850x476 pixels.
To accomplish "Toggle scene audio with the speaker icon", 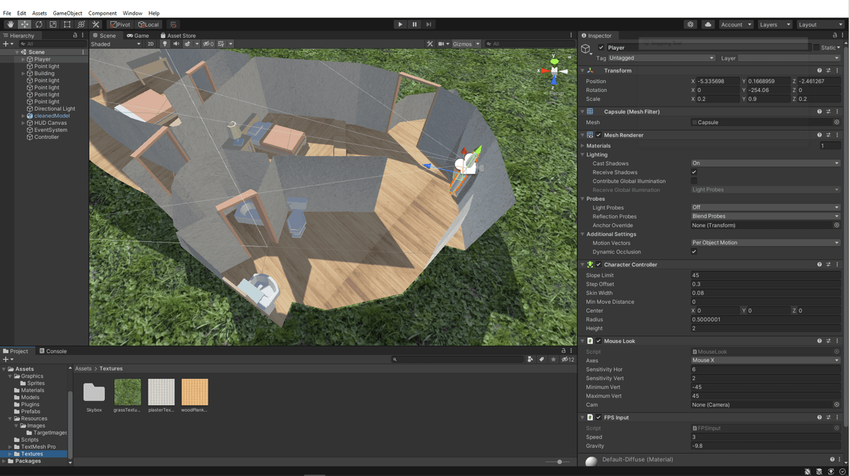I will pyautogui.click(x=176, y=44).
